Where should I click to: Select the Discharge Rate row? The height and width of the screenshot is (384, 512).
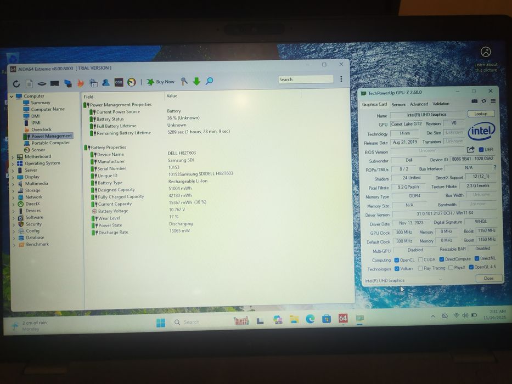point(113,232)
